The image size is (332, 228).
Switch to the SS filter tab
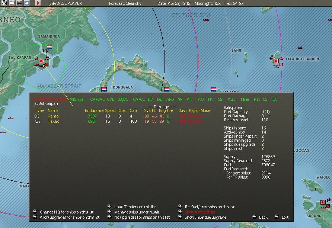(x=220, y=99)
